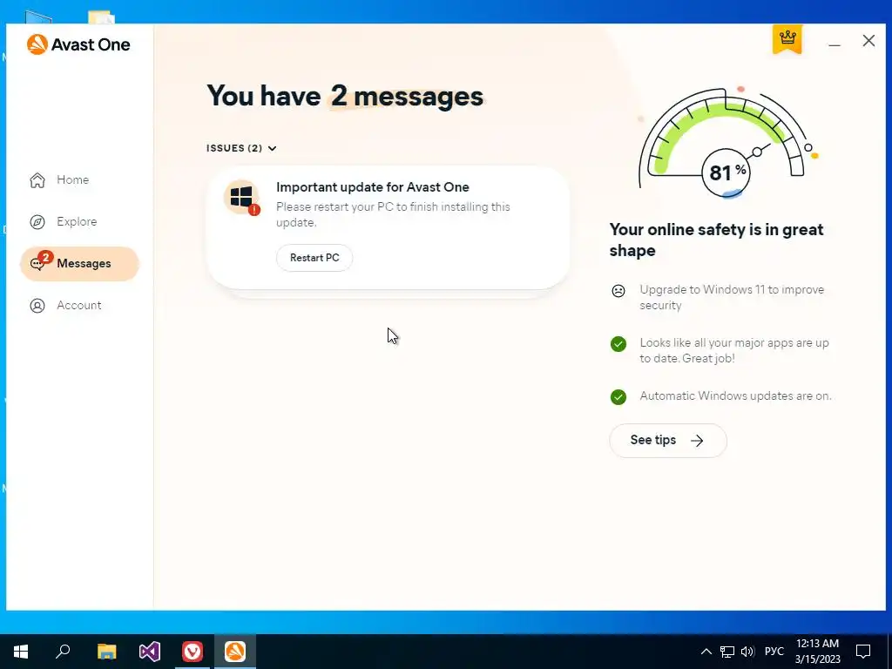Show hidden system tray icons
The height and width of the screenshot is (669, 892).
(x=706, y=652)
